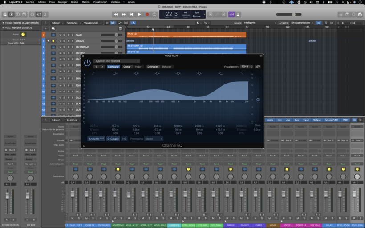Open the Editors scissors button
The width and height of the screenshot is (365, 228).
click(45, 14)
